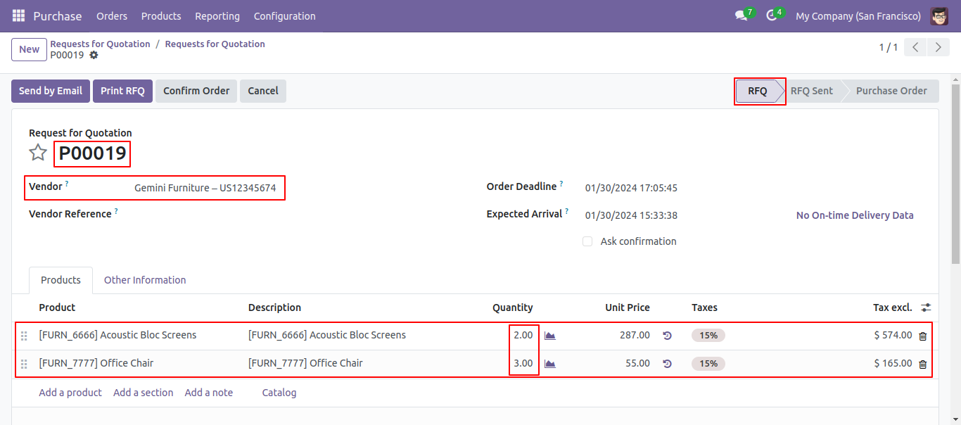Edit the Order Deadline date field
Screen dimensions: 961x425
pyautogui.click(x=631, y=188)
